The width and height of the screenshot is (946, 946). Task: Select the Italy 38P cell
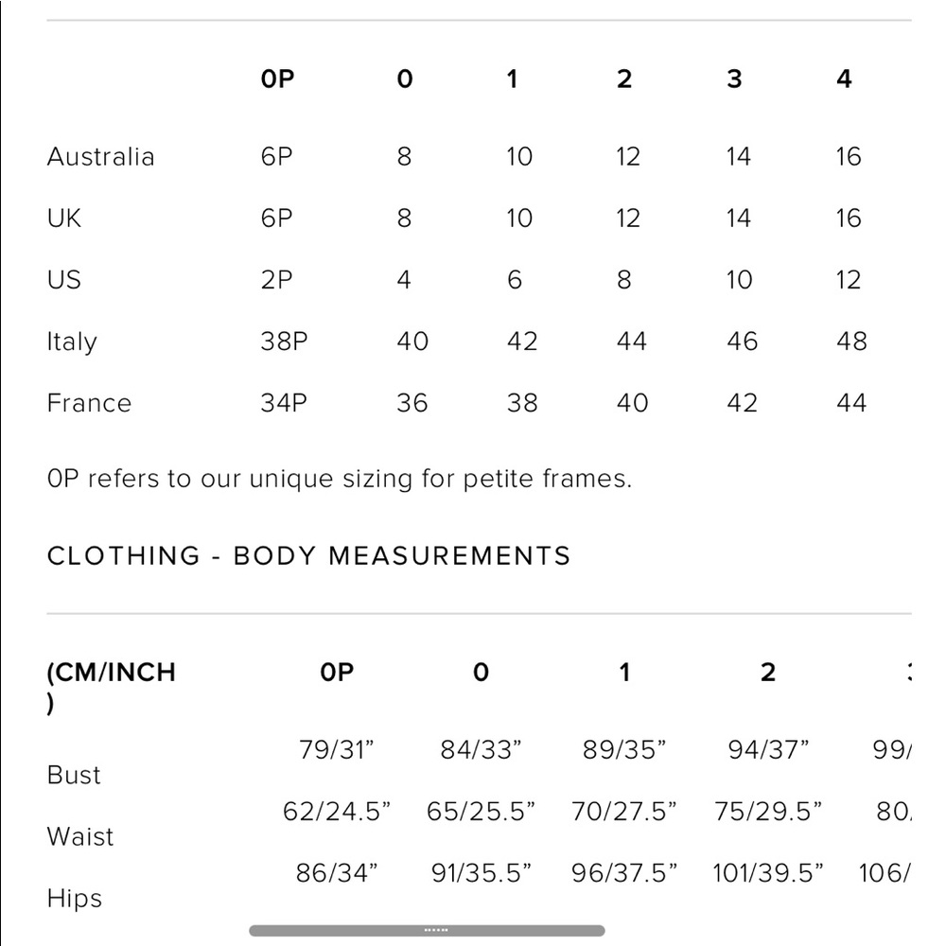click(x=284, y=342)
